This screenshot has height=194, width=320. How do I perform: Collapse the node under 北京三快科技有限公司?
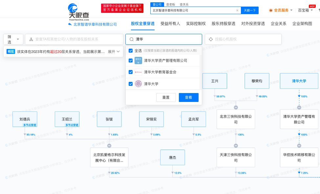click(236, 146)
